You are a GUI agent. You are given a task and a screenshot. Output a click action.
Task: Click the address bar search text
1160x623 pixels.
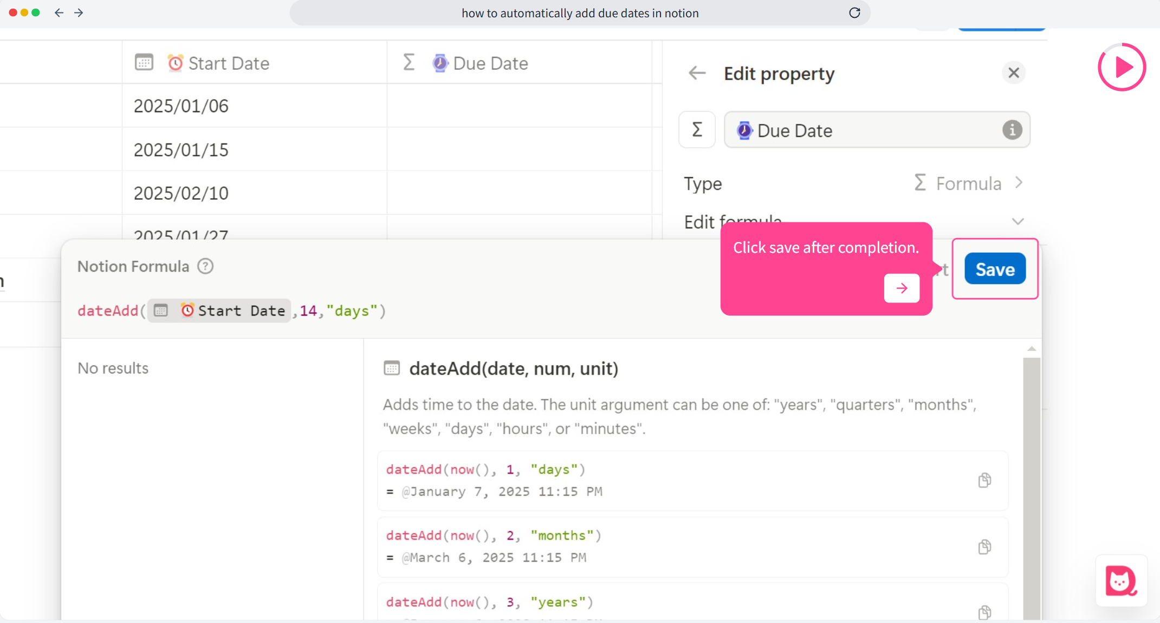pos(580,13)
